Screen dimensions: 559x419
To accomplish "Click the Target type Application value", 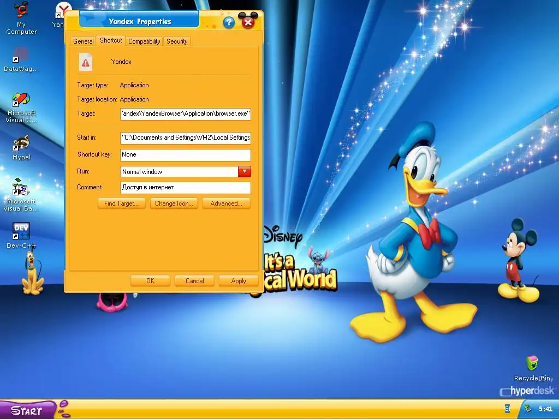I will 134,85.
